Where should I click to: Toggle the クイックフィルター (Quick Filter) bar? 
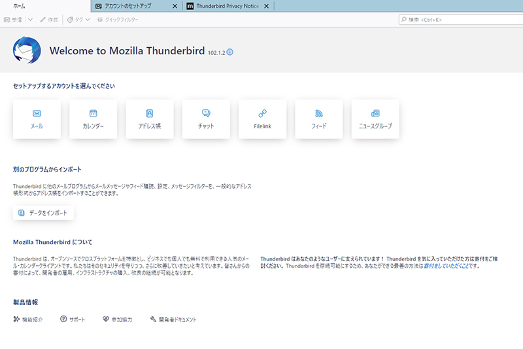[118, 20]
